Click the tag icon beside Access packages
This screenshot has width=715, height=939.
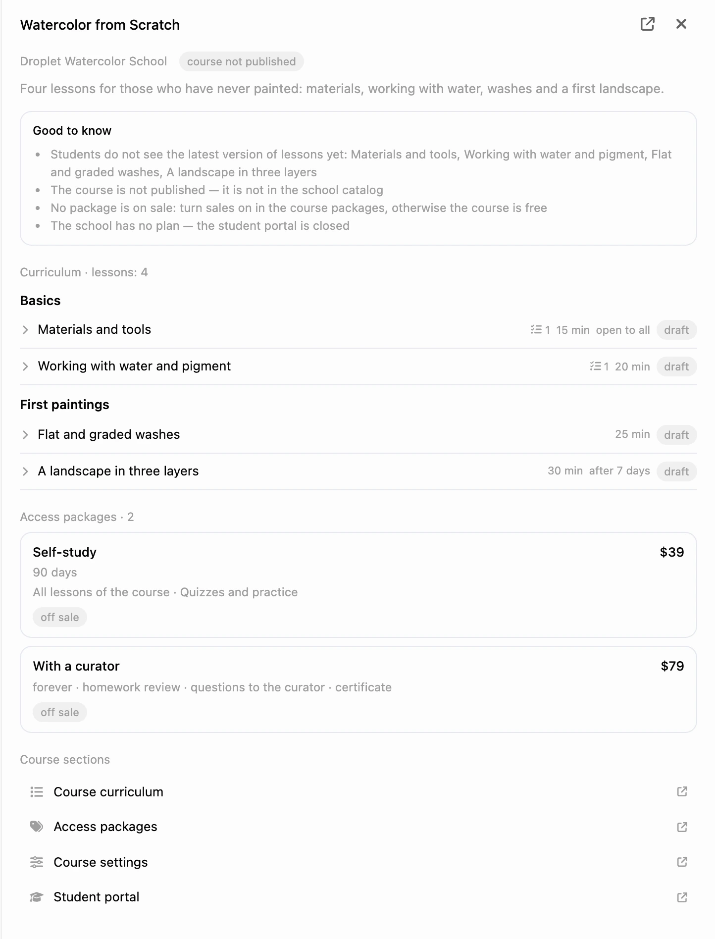pyautogui.click(x=37, y=827)
